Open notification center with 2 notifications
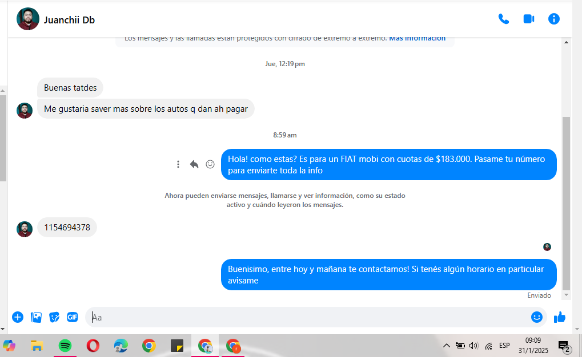 coord(564,347)
